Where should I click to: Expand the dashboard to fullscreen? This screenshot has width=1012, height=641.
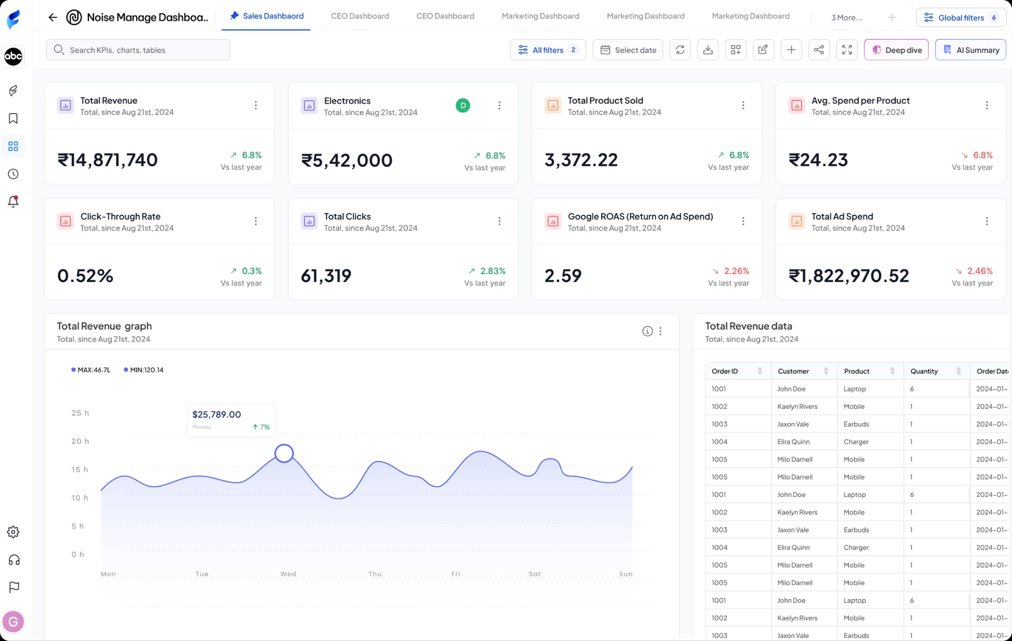coord(847,50)
